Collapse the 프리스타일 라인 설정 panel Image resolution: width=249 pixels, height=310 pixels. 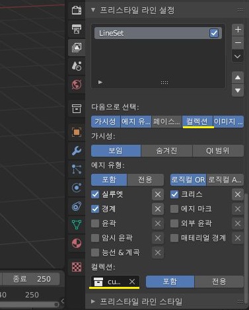click(x=93, y=10)
